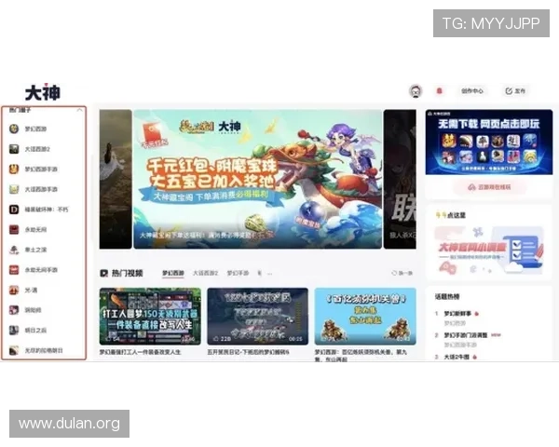
Task: Play the 百亿妖怀机关兽 video thumbnail
Action: pyautogui.click(x=365, y=317)
